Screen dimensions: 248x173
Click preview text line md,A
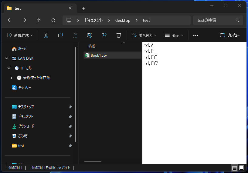pos(148,45)
